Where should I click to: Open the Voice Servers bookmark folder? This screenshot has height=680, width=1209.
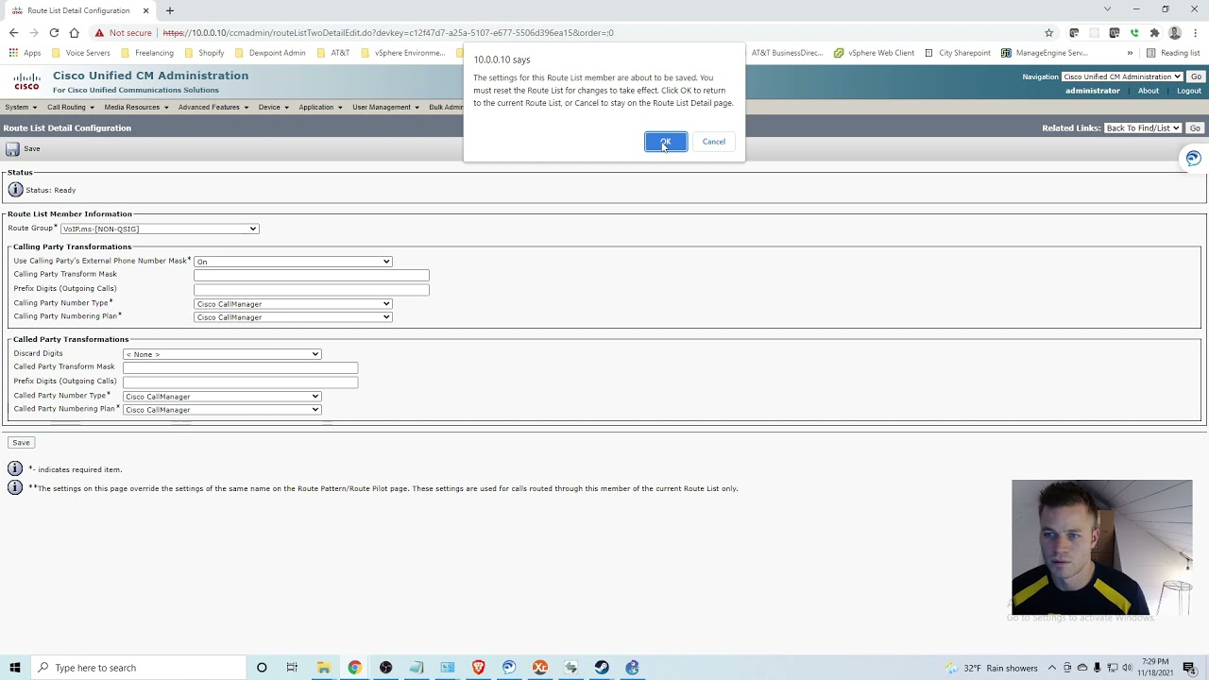click(x=81, y=53)
